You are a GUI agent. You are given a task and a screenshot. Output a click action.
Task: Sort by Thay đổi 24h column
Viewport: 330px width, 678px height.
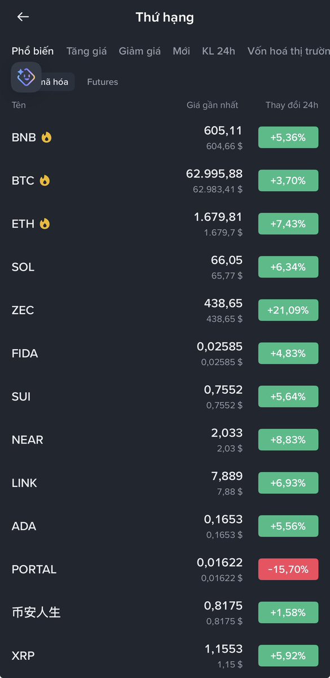292,105
